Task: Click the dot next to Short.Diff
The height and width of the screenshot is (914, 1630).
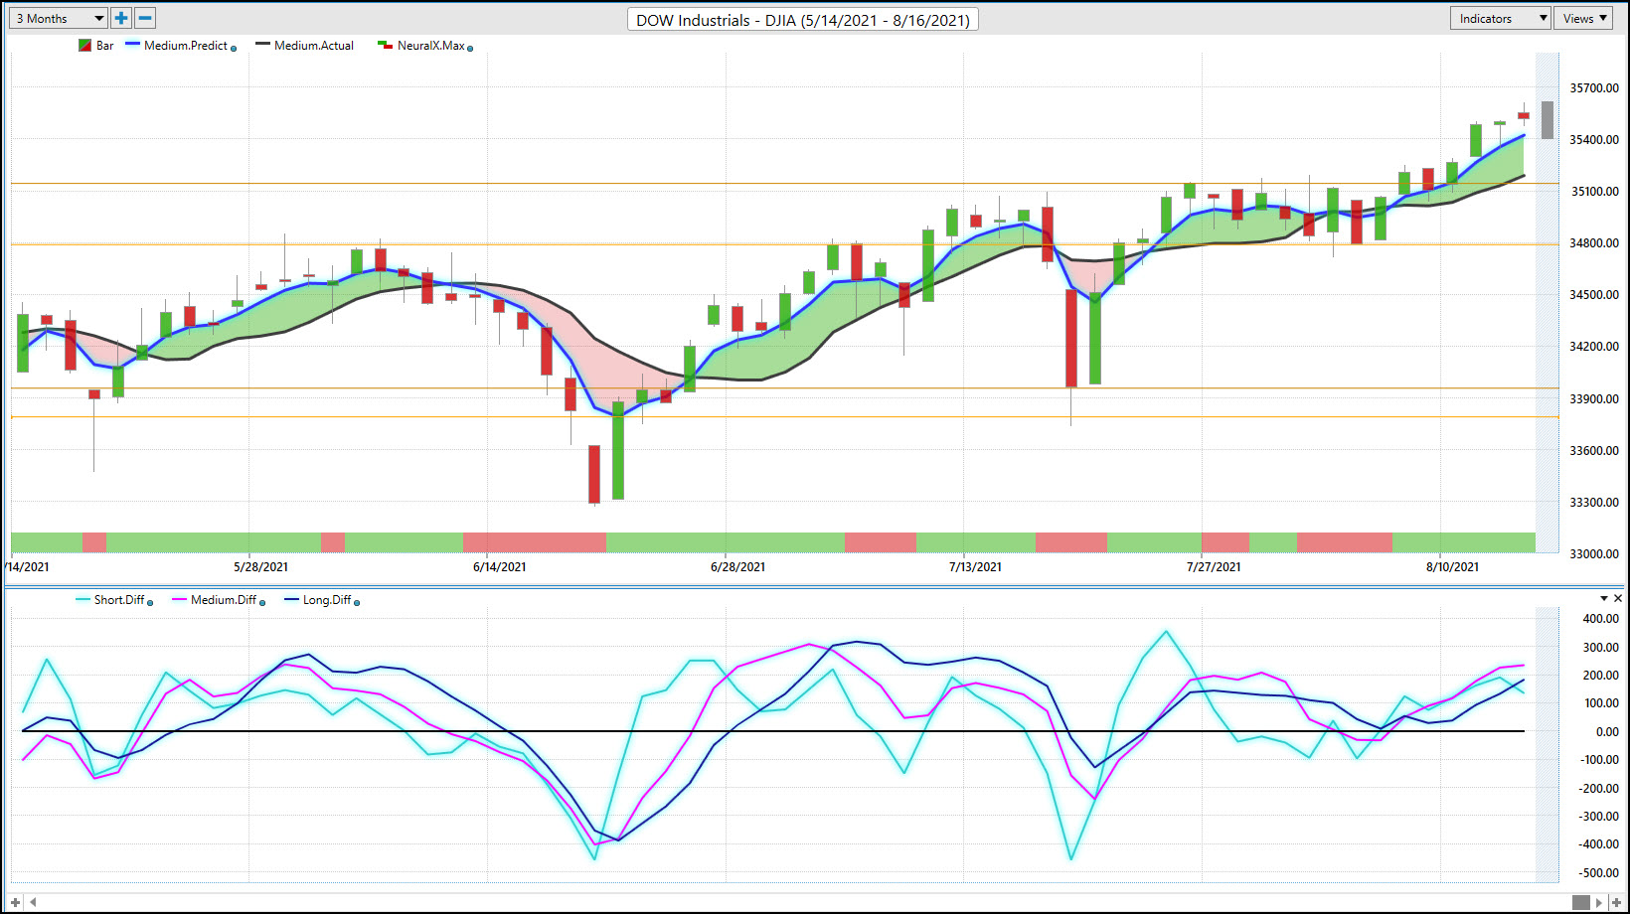Action: click(x=150, y=603)
